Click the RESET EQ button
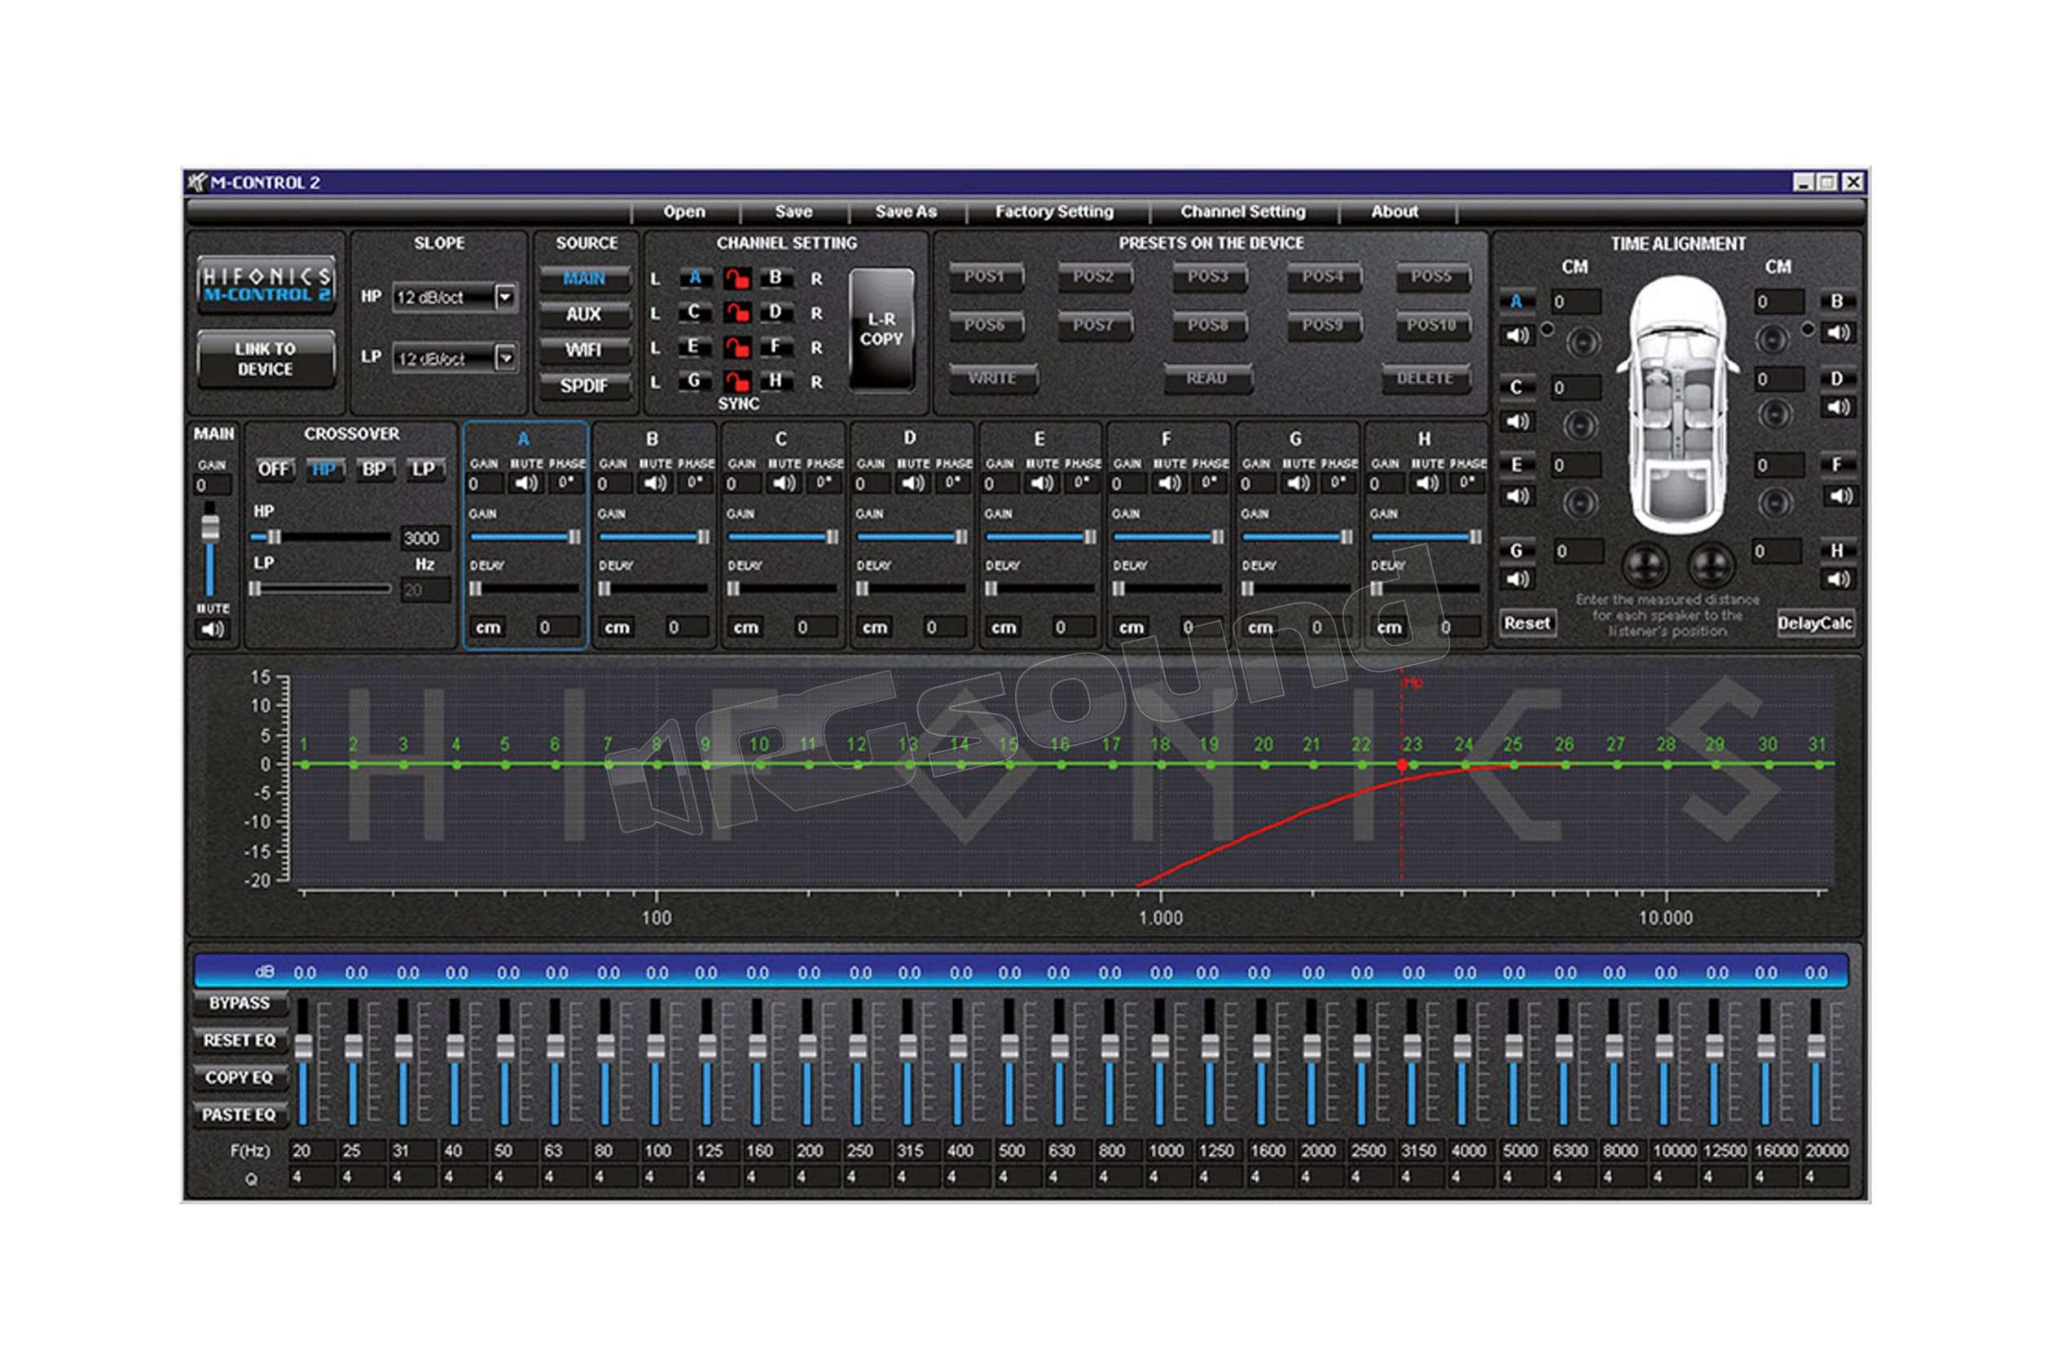Screen dimensions: 2052x1369 point(239,1041)
